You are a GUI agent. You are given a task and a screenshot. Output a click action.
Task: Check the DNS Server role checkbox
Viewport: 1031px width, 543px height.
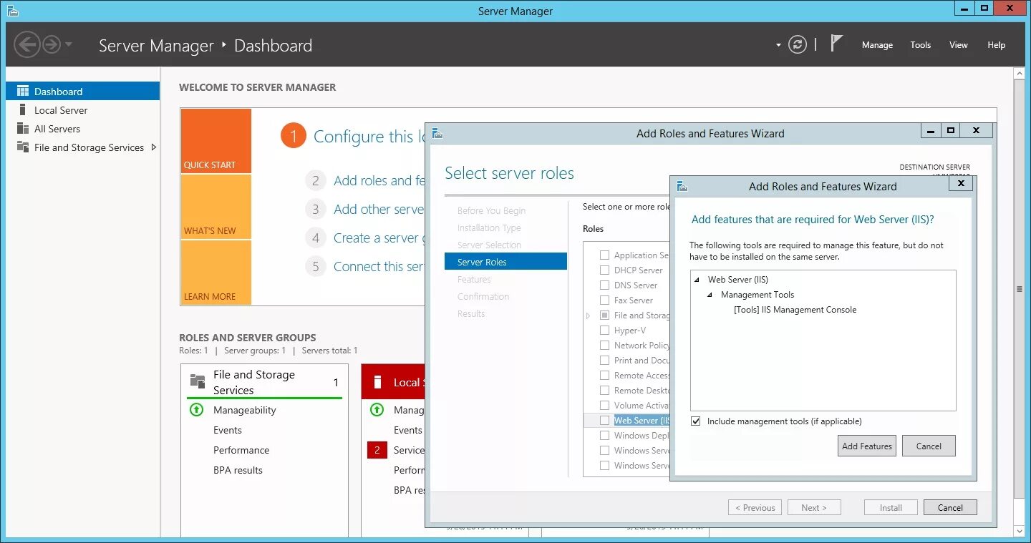coord(605,285)
